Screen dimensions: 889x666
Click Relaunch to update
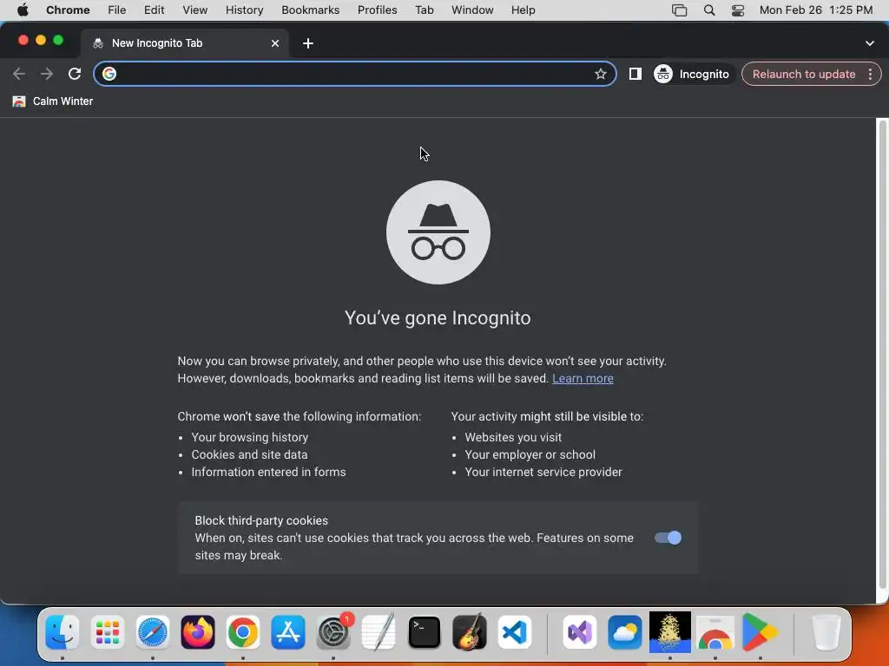(803, 75)
